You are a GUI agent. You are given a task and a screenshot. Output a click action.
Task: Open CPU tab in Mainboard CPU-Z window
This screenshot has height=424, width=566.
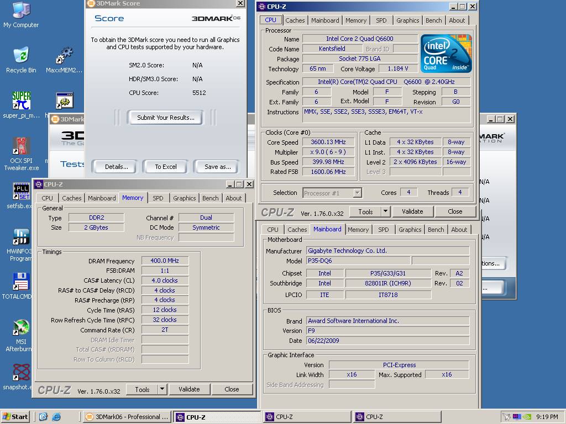(x=272, y=230)
